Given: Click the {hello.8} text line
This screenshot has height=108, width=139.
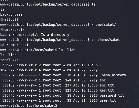Looking at the screenshot, I should (9, 19).
